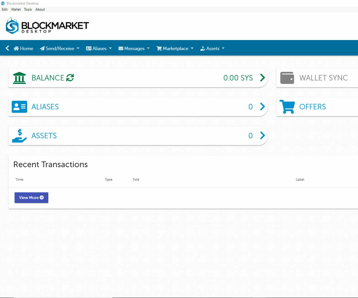Click the gray wallet icon

pyautogui.click(x=287, y=78)
